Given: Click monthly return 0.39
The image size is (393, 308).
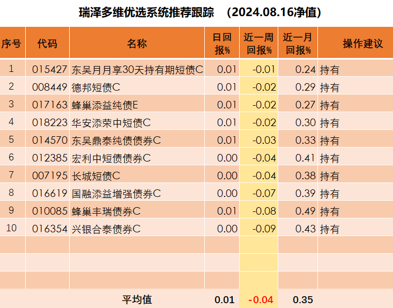Looking at the screenshot, I should (x=305, y=193).
